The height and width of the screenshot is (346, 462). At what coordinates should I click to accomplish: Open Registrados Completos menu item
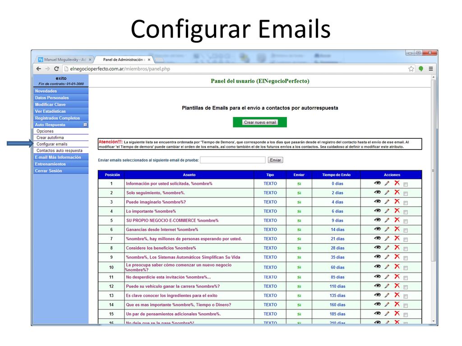pyautogui.click(x=61, y=118)
